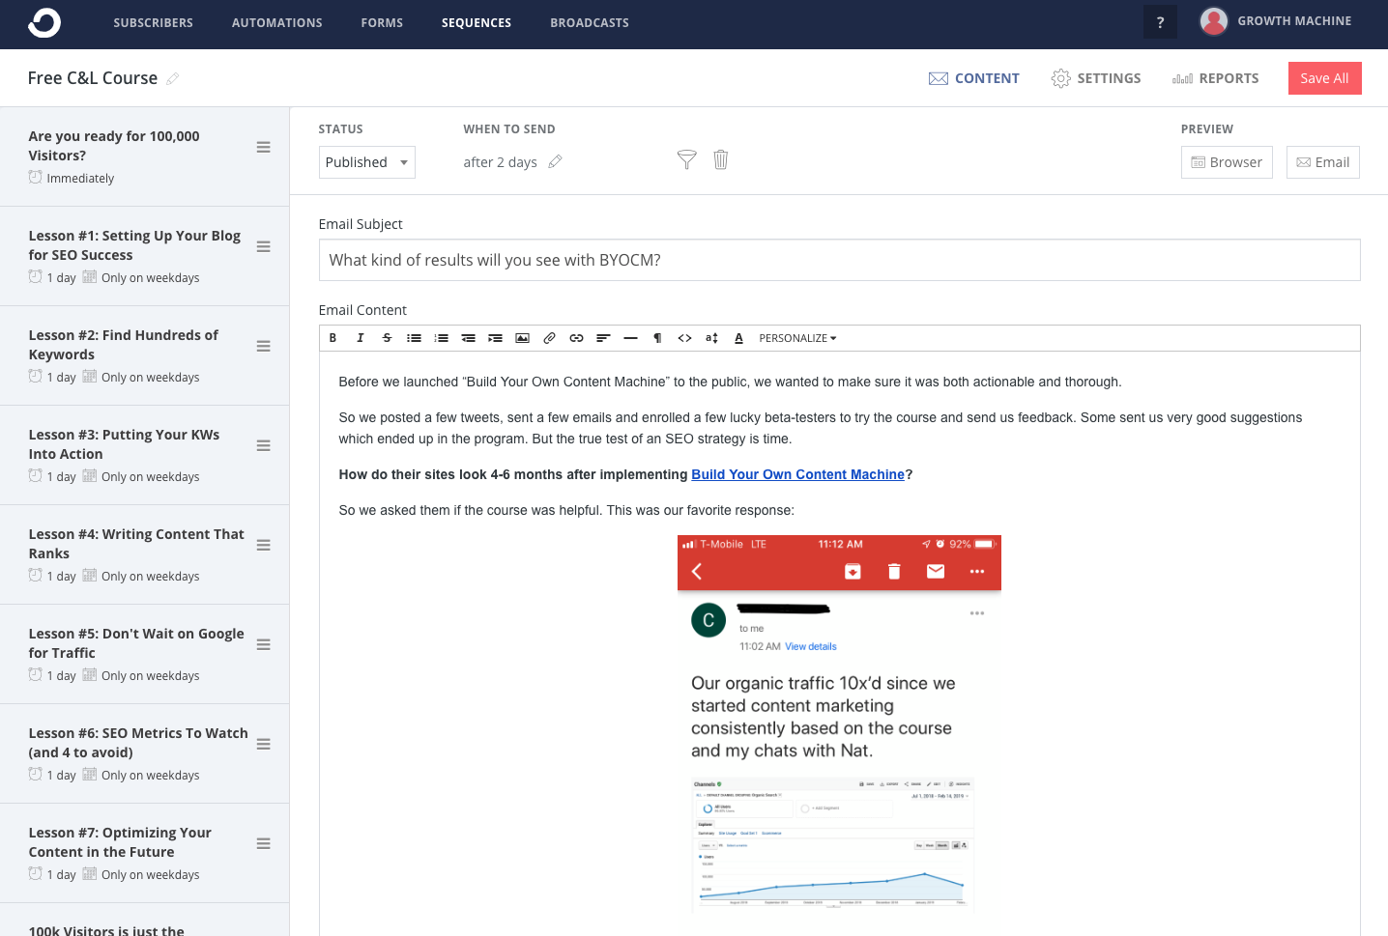Open the text alignment options
The width and height of the screenshot is (1388, 936).
click(603, 338)
